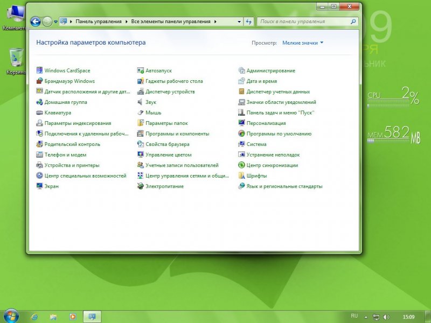Image resolution: width=431 pixels, height=323 pixels.
Task: Click the search magnifier icon
Action: coord(353,22)
